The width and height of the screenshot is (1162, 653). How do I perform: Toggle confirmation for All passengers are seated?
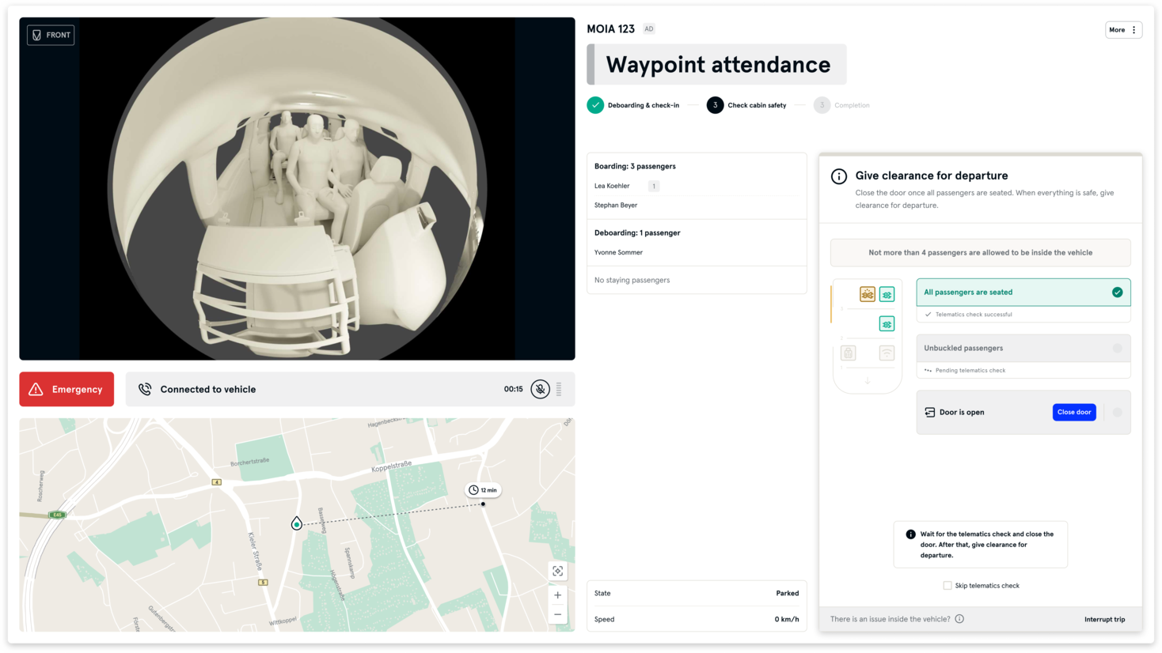[1118, 292]
